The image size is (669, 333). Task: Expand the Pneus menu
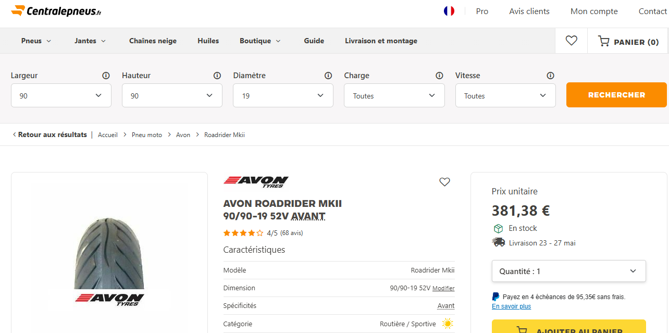(x=36, y=41)
